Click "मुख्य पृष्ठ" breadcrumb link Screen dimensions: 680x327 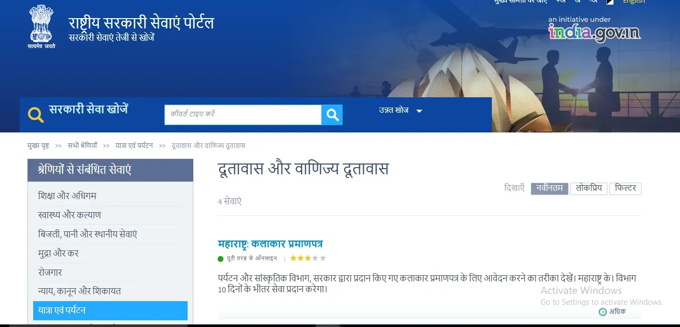click(38, 146)
